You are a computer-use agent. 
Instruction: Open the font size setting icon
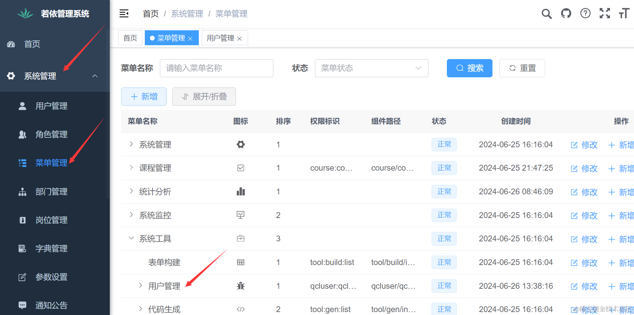coord(624,14)
